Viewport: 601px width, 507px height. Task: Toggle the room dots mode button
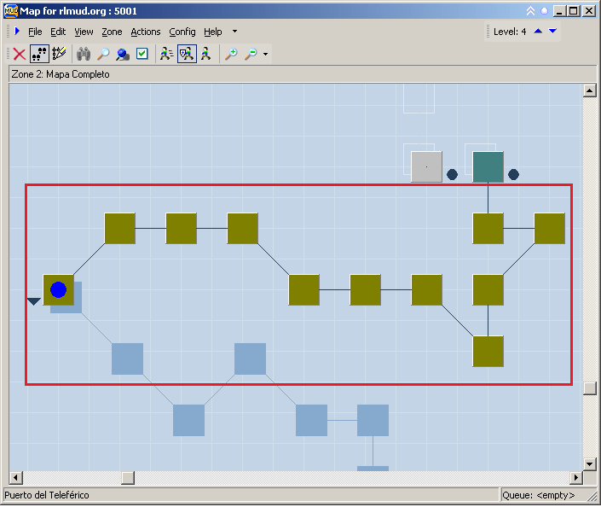click(x=39, y=54)
